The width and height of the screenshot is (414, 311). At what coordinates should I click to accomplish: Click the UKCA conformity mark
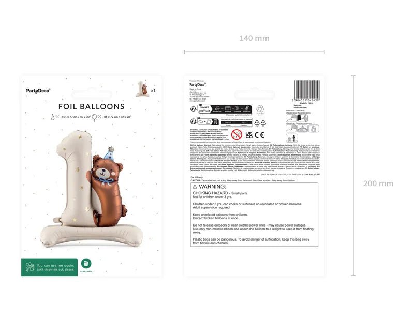click(x=249, y=135)
